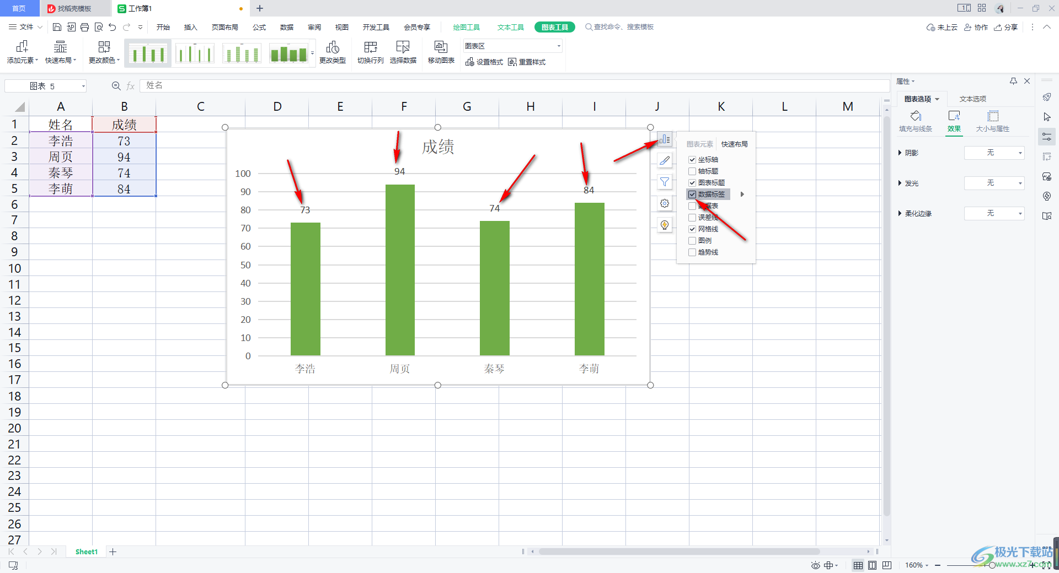Click the chart elements floating button
The width and height of the screenshot is (1059, 573).
click(665, 139)
